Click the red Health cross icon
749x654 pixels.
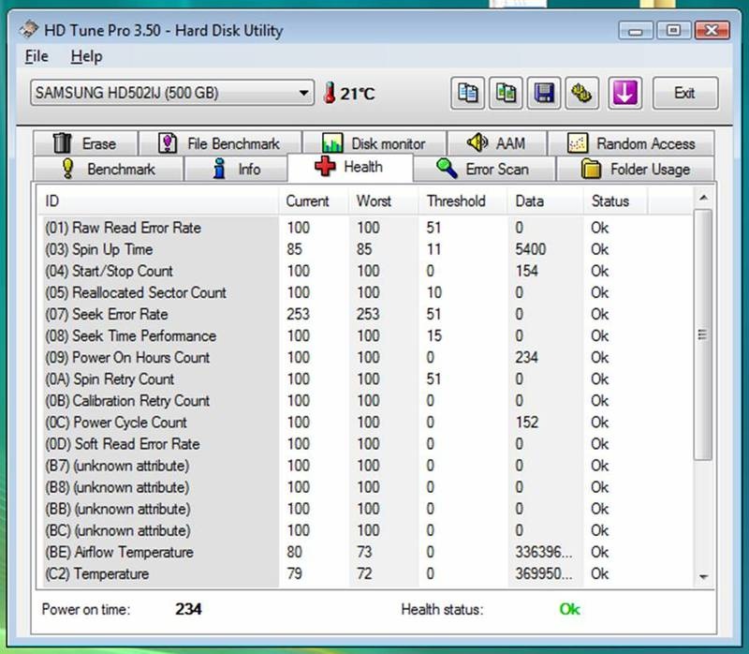click(x=325, y=167)
